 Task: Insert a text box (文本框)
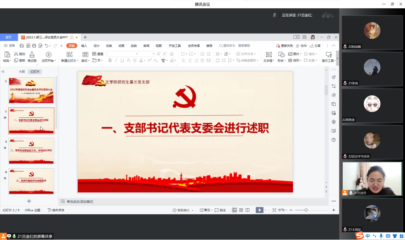tap(269, 55)
